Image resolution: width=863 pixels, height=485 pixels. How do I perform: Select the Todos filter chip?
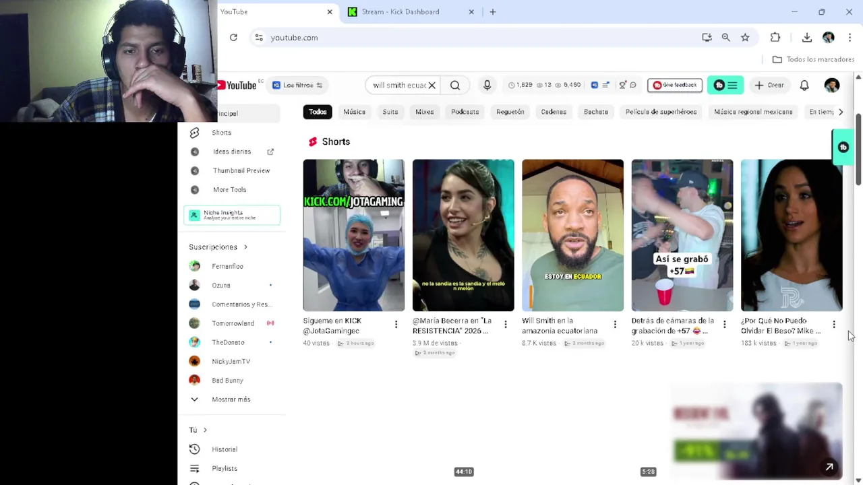[x=318, y=112]
